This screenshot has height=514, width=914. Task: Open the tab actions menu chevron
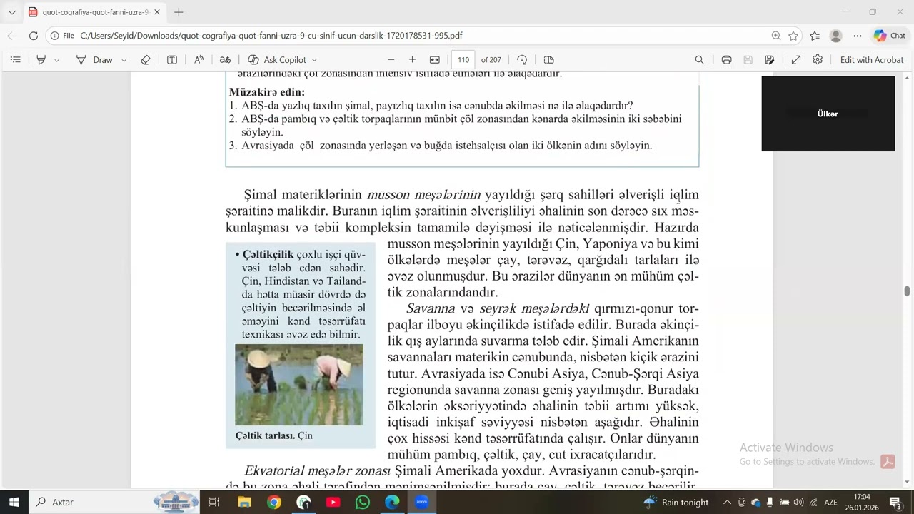click(11, 12)
